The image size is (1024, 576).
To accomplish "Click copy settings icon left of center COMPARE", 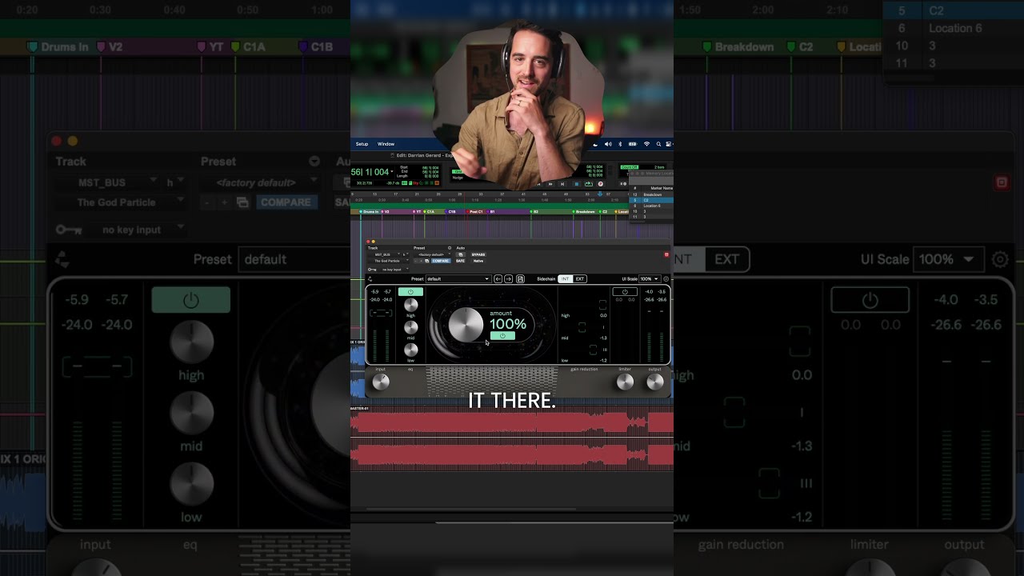I will (427, 261).
